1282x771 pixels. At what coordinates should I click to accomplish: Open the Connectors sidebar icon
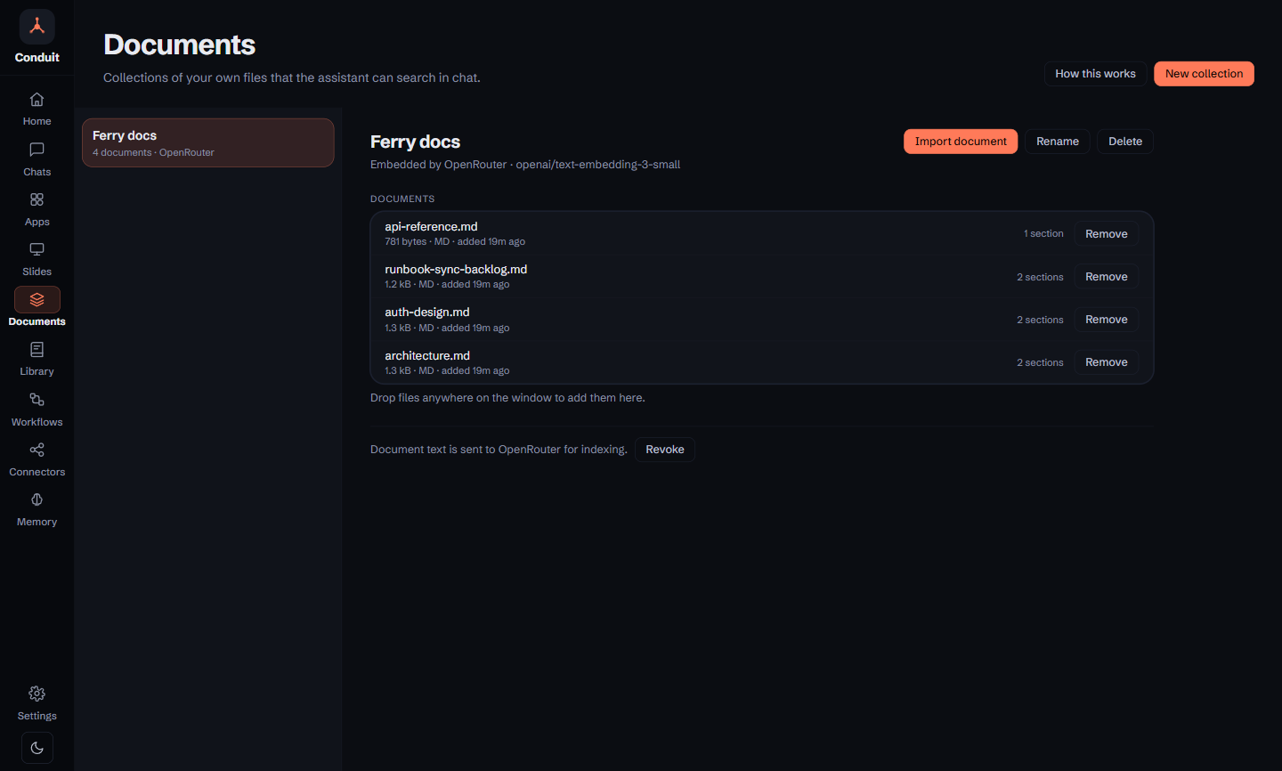coord(37,450)
